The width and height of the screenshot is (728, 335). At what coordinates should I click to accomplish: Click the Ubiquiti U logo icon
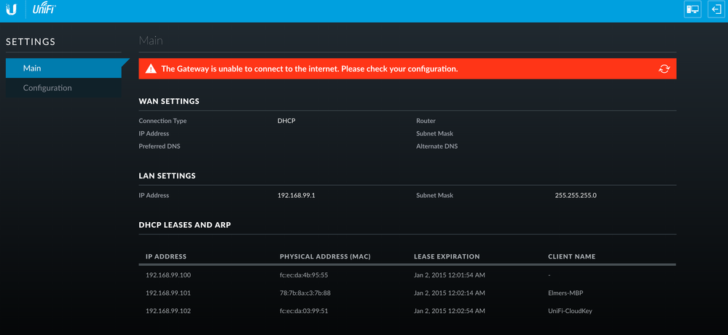(x=12, y=9)
